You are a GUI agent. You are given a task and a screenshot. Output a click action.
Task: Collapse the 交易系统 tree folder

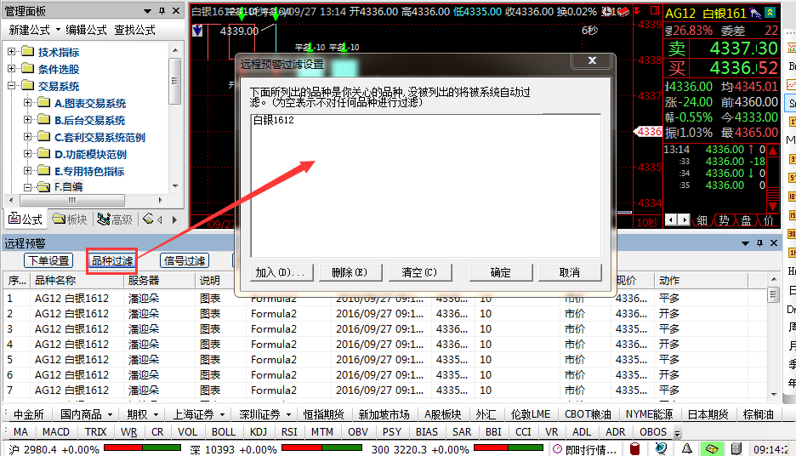click(12, 86)
